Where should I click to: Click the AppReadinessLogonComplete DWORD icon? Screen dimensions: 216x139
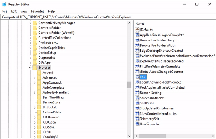(x=137, y=35)
